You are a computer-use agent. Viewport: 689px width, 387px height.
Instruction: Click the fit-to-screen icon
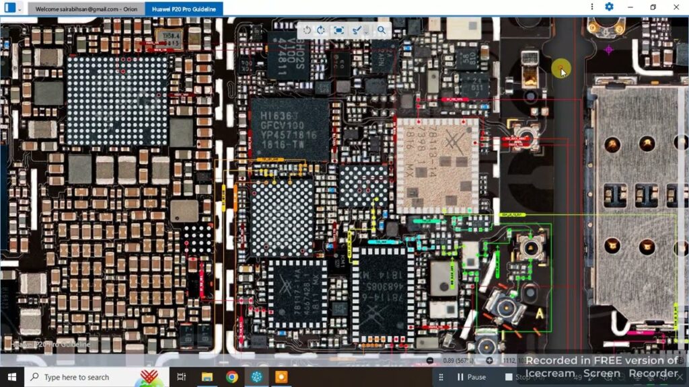click(338, 30)
